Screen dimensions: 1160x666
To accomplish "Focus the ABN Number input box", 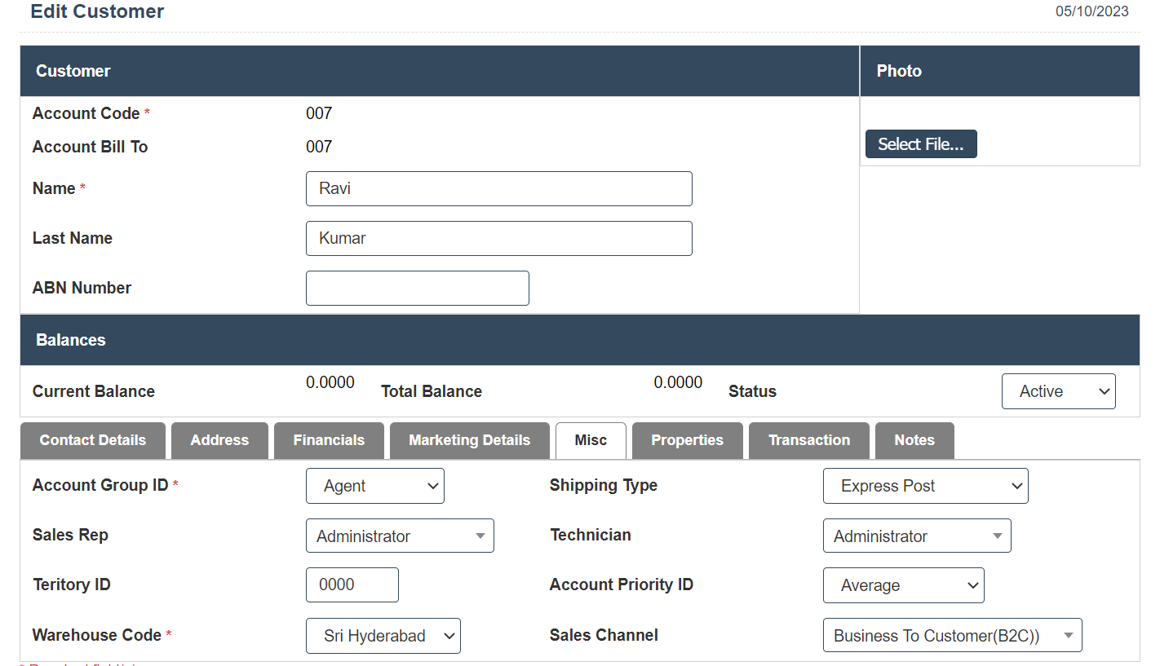I will (417, 289).
